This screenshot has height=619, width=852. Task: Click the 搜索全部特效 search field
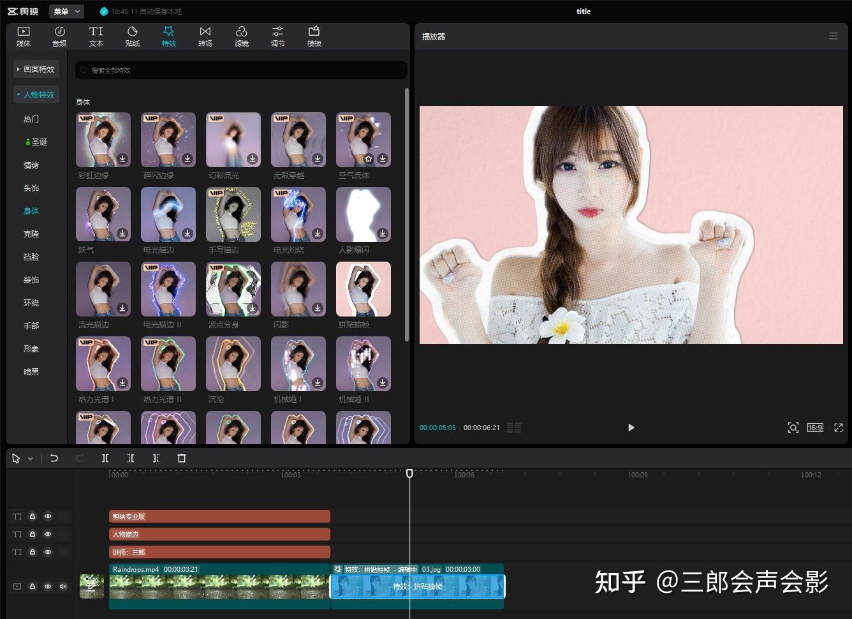241,70
